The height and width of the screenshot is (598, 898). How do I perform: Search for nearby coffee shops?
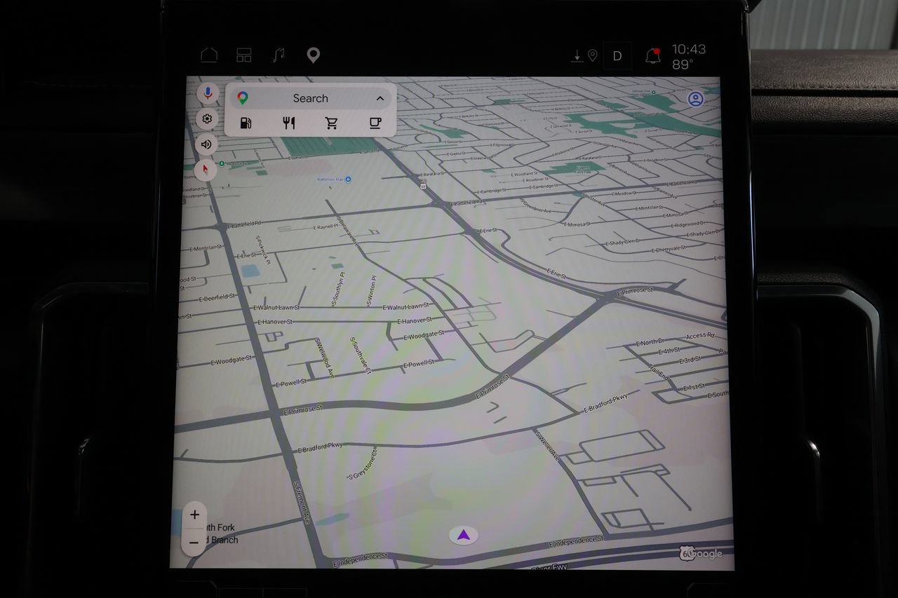pyautogui.click(x=375, y=123)
